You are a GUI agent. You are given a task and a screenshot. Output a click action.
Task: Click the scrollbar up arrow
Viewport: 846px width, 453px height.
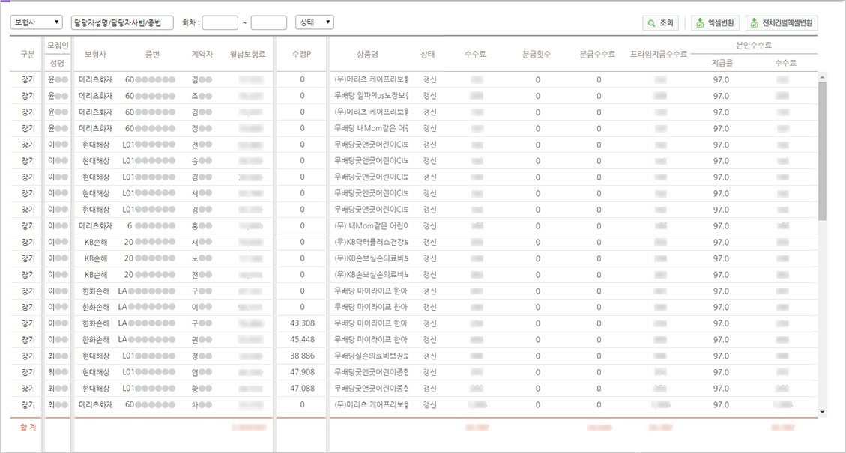click(x=822, y=76)
